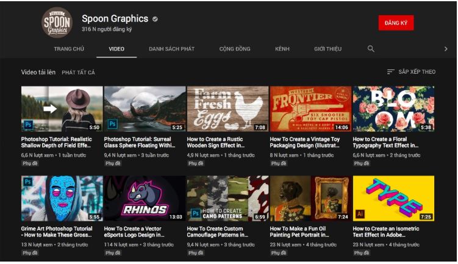The image size is (458, 264).
Task: Click the search magnifier icon in channel tabs
Action: [x=371, y=49]
